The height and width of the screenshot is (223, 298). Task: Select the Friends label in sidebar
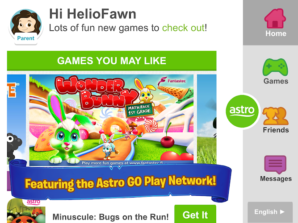276,130
